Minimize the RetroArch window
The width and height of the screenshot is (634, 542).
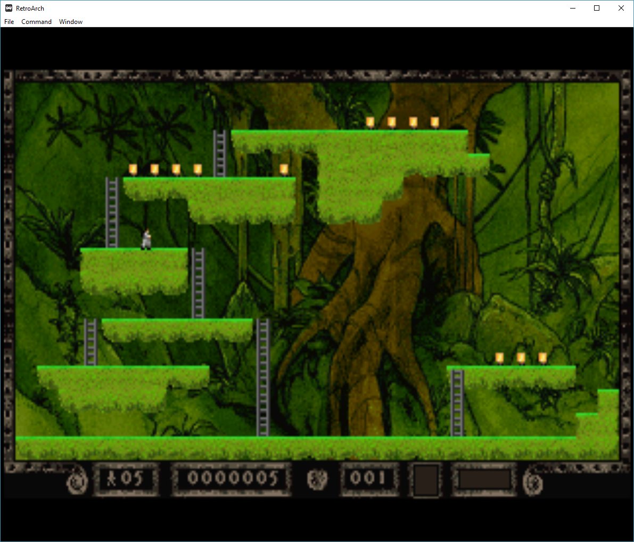[573, 8]
